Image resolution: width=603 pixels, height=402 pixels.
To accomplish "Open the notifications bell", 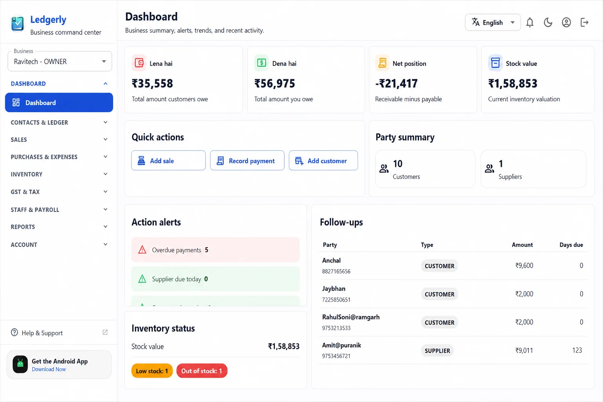I will (x=530, y=22).
